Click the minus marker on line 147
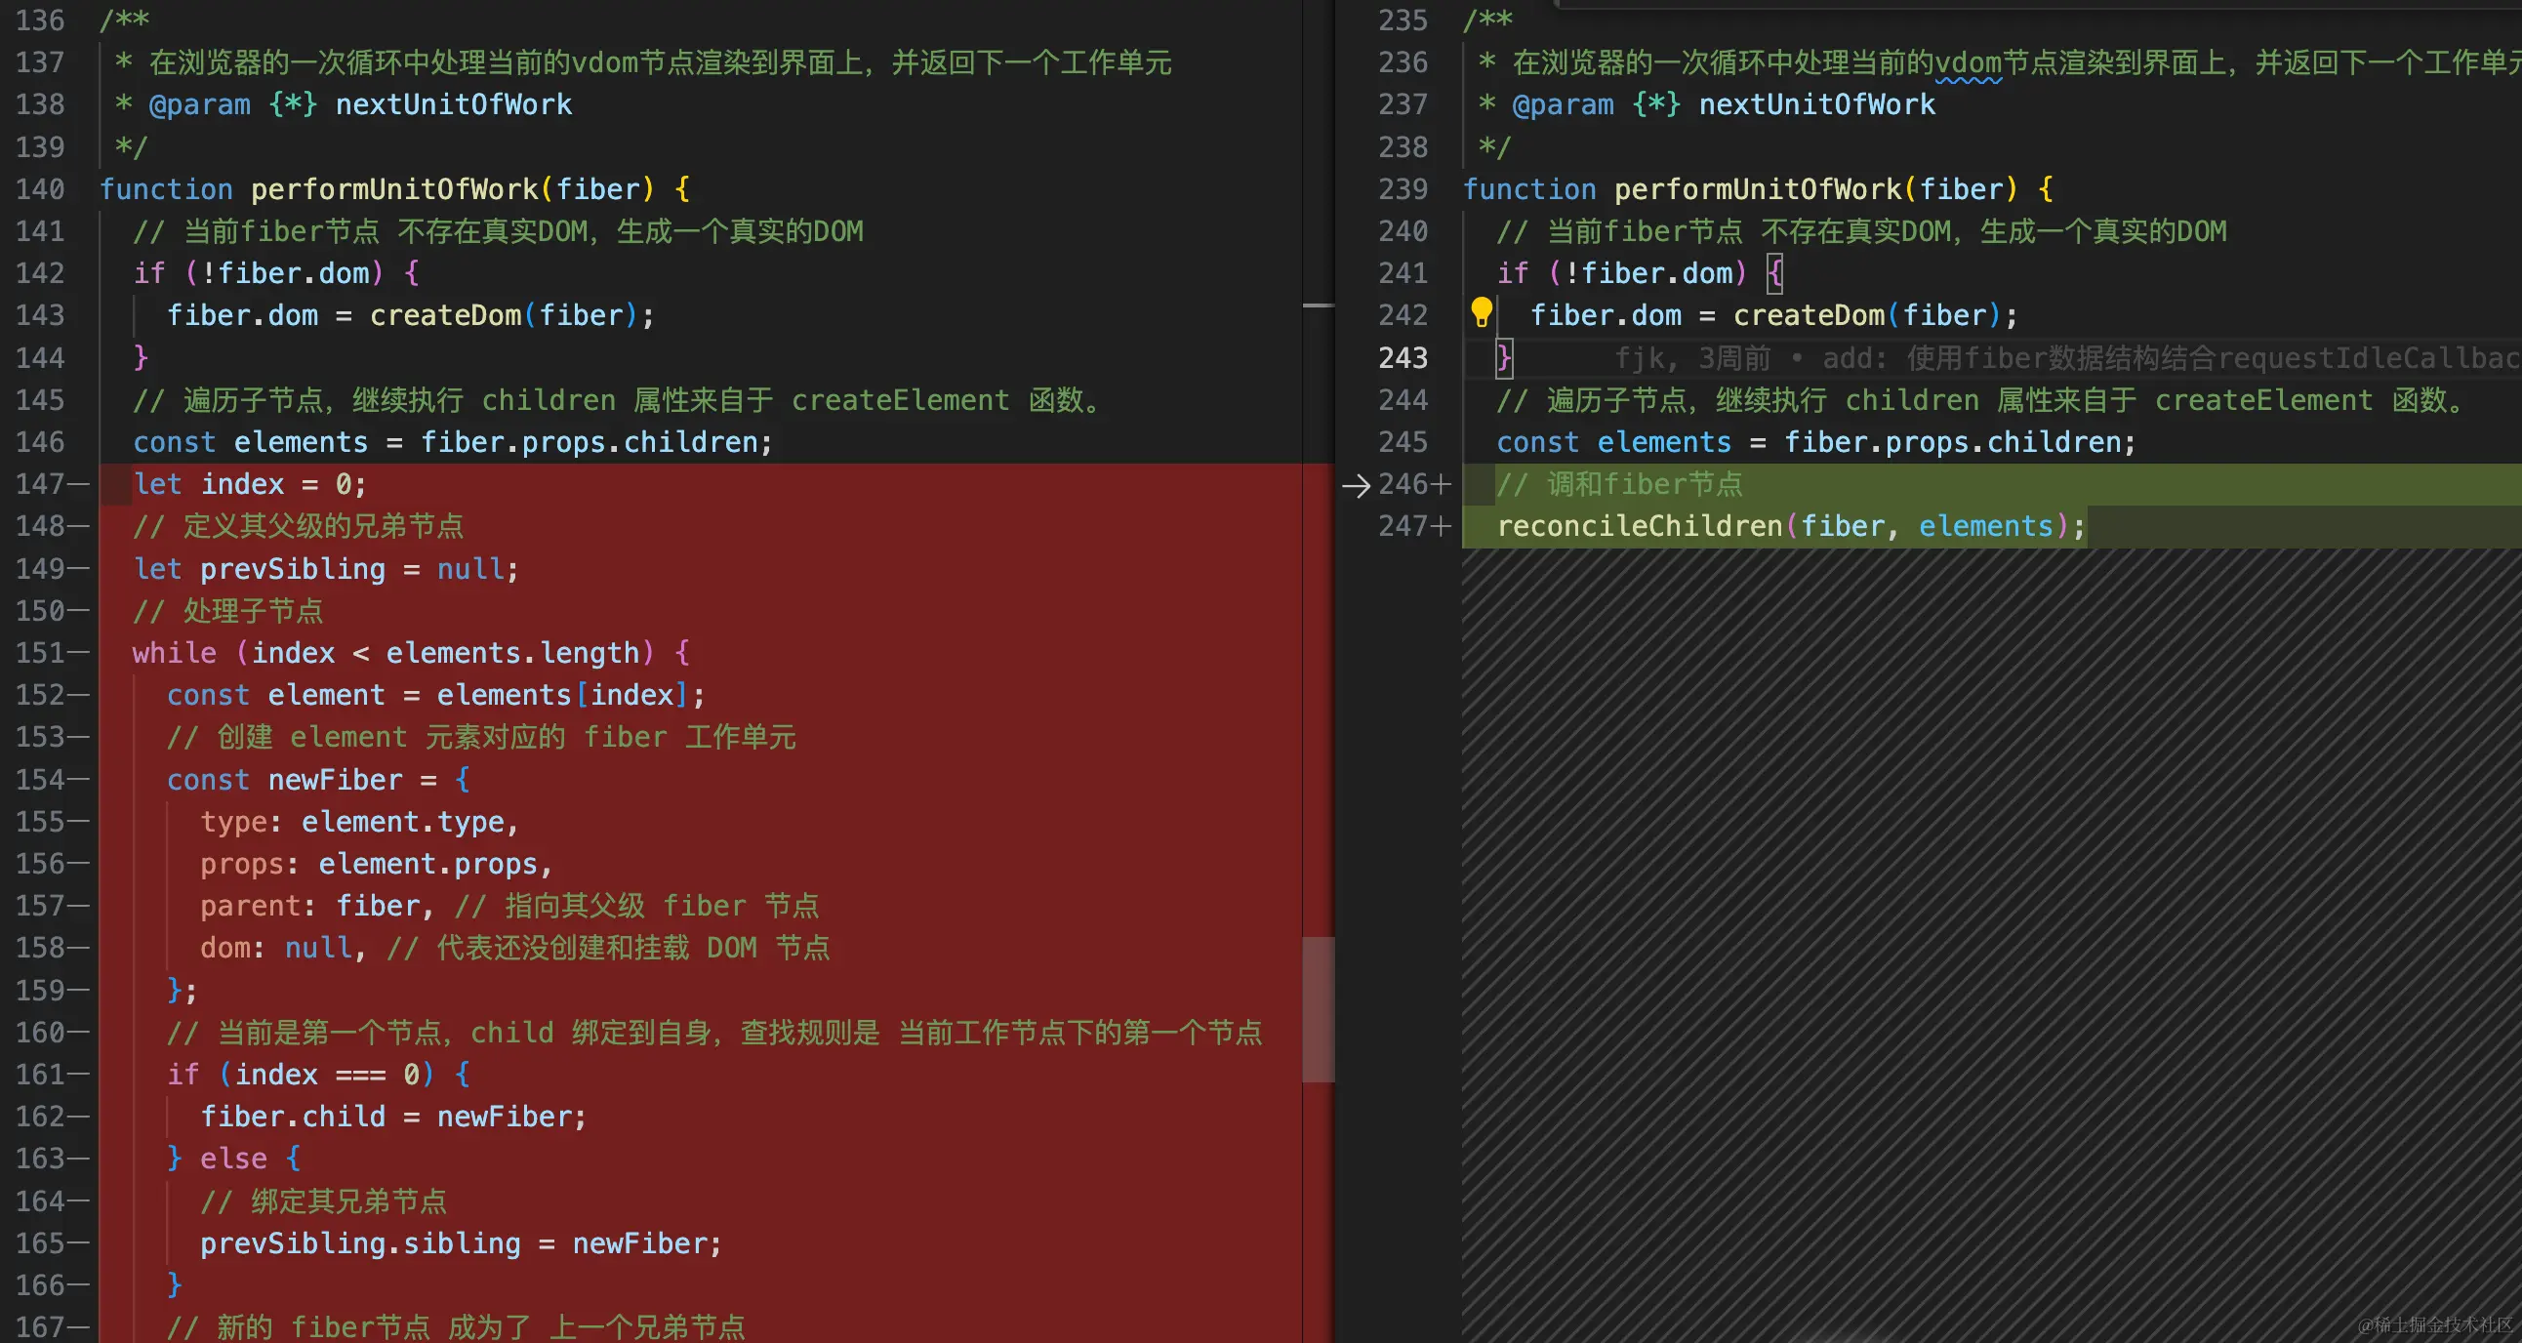This screenshot has width=2522, height=1343. tap(79, 484)
